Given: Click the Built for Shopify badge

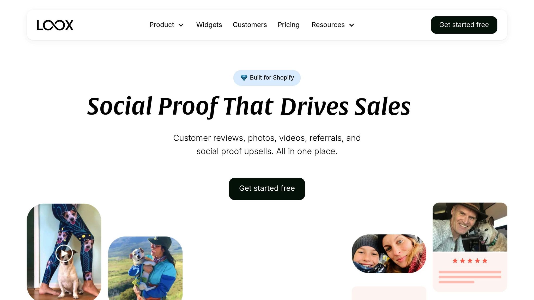Looking at the screenshot, I should point(267,78).
